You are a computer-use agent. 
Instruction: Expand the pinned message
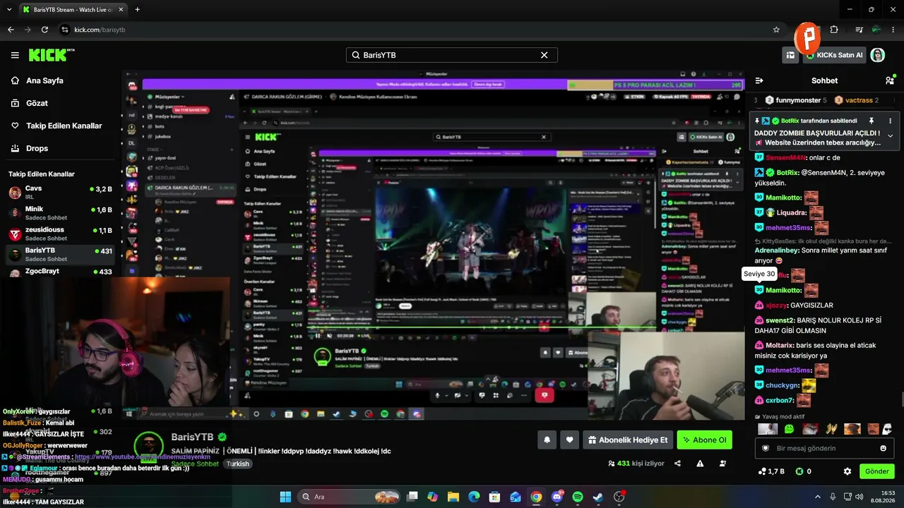point(890,136)
